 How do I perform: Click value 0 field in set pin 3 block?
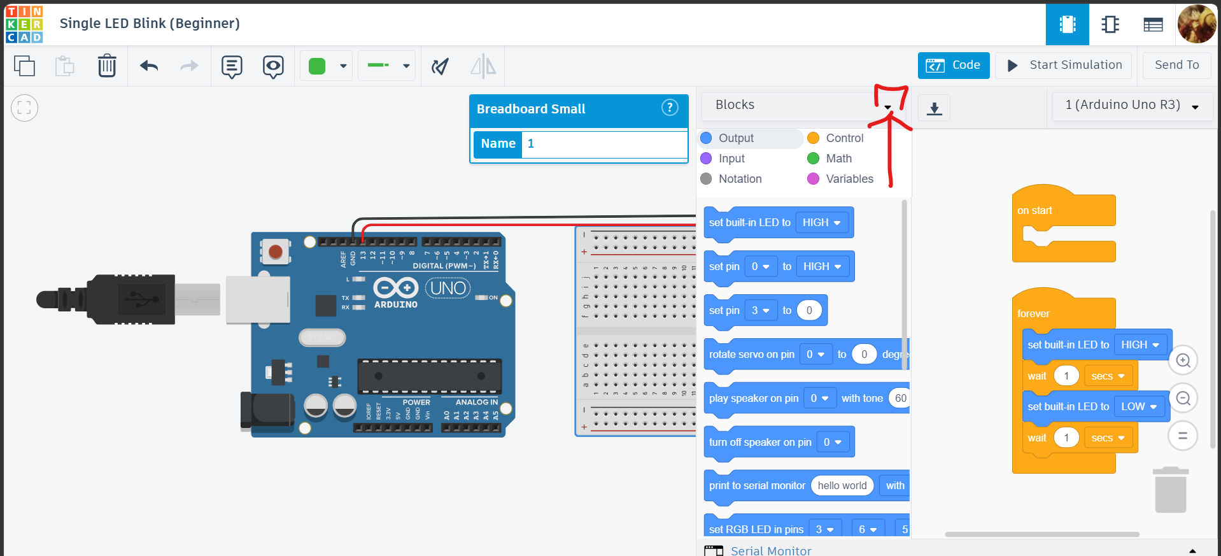809,310
